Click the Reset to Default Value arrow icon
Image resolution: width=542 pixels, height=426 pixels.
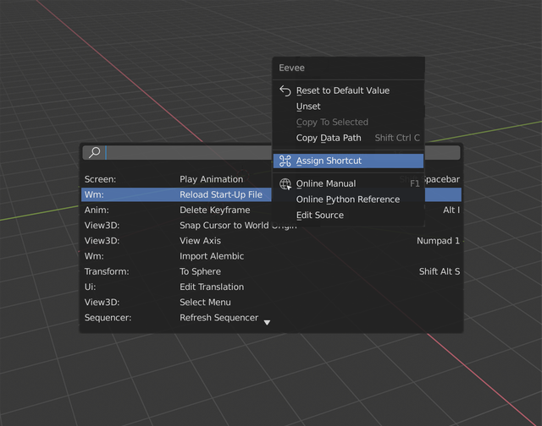(285, 90)
